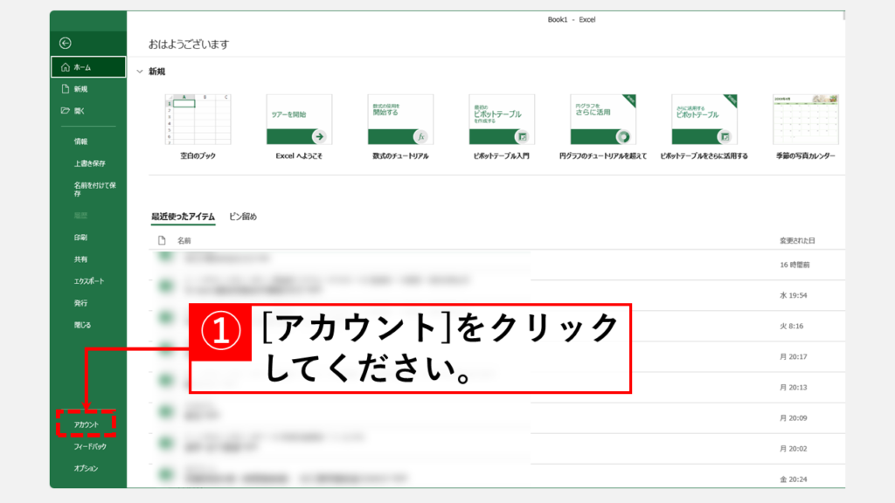895x503 pixels.
Task: Open the ピボットテーブル入門 template
Action: click(x=502, y=127)
